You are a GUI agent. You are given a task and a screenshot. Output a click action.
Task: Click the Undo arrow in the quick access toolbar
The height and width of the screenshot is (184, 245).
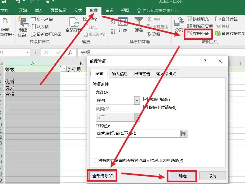(18, 2)
